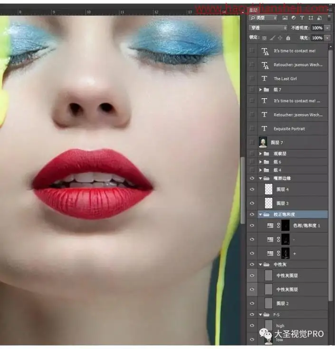This screenshot has width=335, height=349.
Task: Collapse the 校正饱和度 group
Action: pos(260,214)
